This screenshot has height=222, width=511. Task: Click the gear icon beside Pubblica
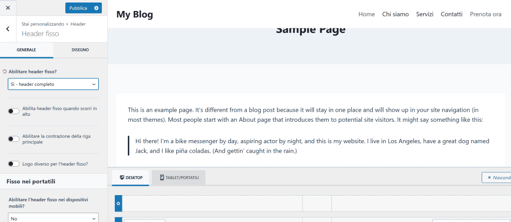click(x=96, y=8)
